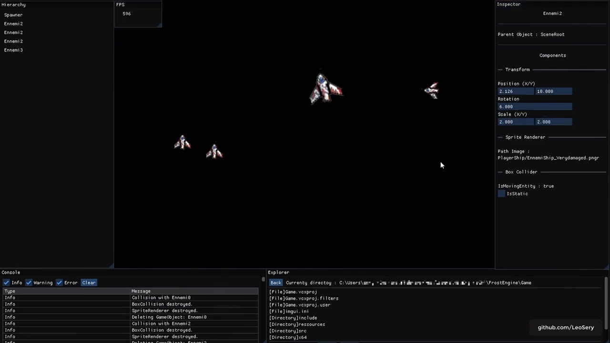Click the Explorer panel title
Screen dimensions: 610x343
278,272
